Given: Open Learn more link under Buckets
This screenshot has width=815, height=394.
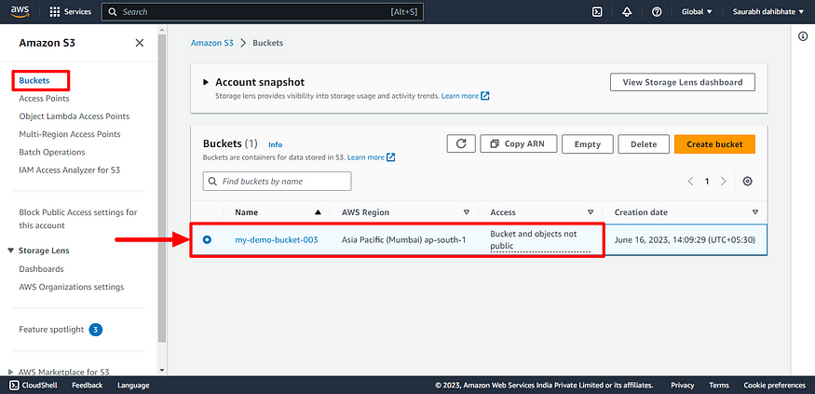Looking at the screenshot, I should pos(371,157).
